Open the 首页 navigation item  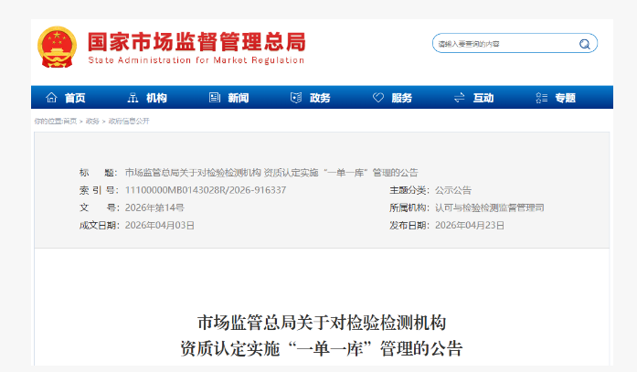pyautogui.click(x=75, y=98)
